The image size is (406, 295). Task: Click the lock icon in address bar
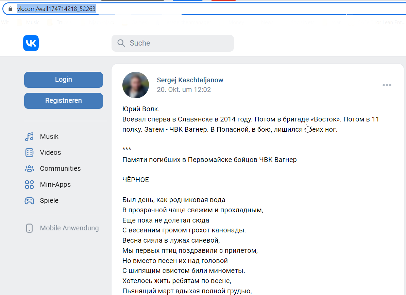[10, 9]
